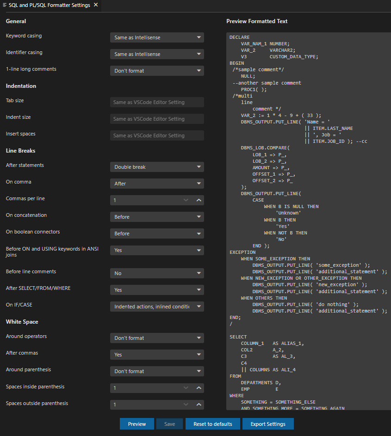Close the SQL and PL/SQL Formatter Settings tab

[96, 5]
